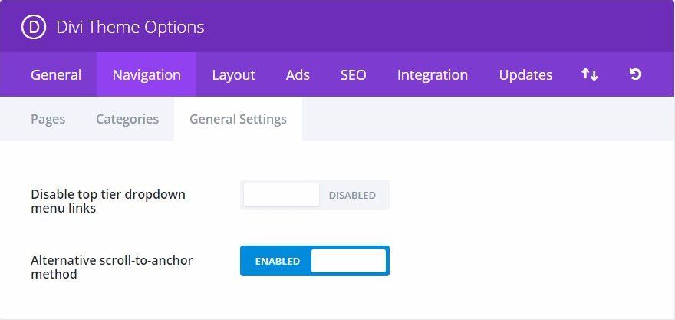This screenshot has height=320, width=675.
Task: Click the reset to defaults icon
Action: pyautogui.click(x=635, y=74)
